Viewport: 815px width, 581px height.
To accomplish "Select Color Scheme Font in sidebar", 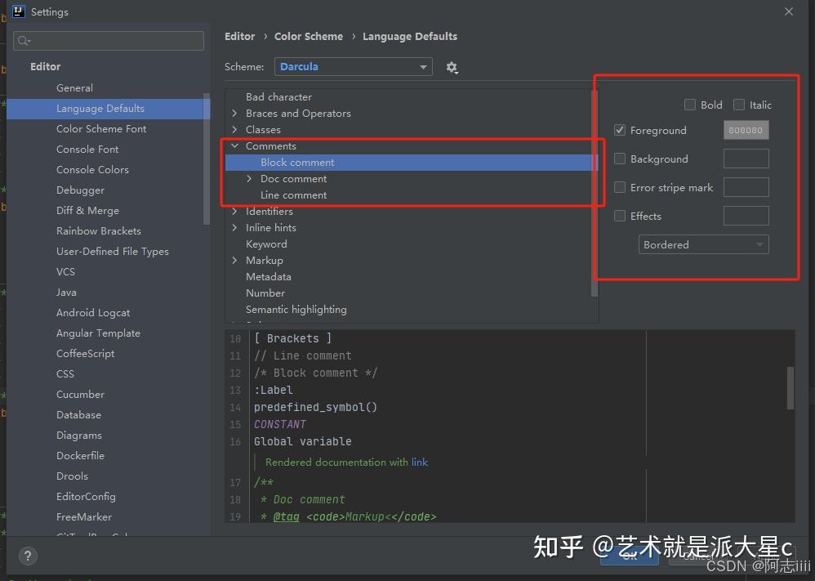I will 101,128.
